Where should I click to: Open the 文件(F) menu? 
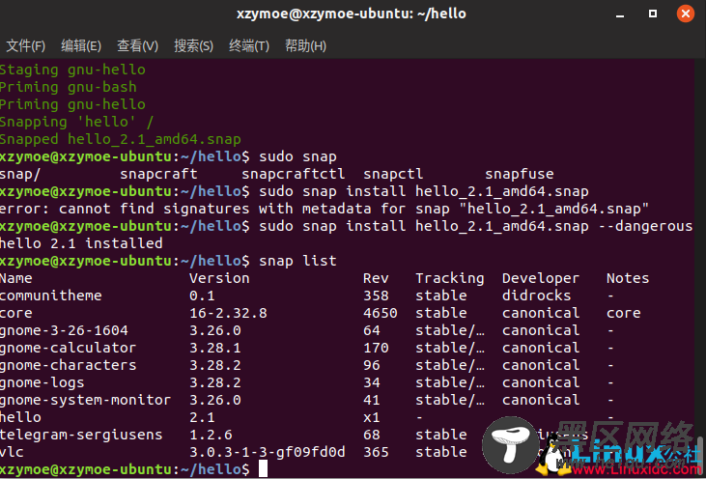coord(26,45)
